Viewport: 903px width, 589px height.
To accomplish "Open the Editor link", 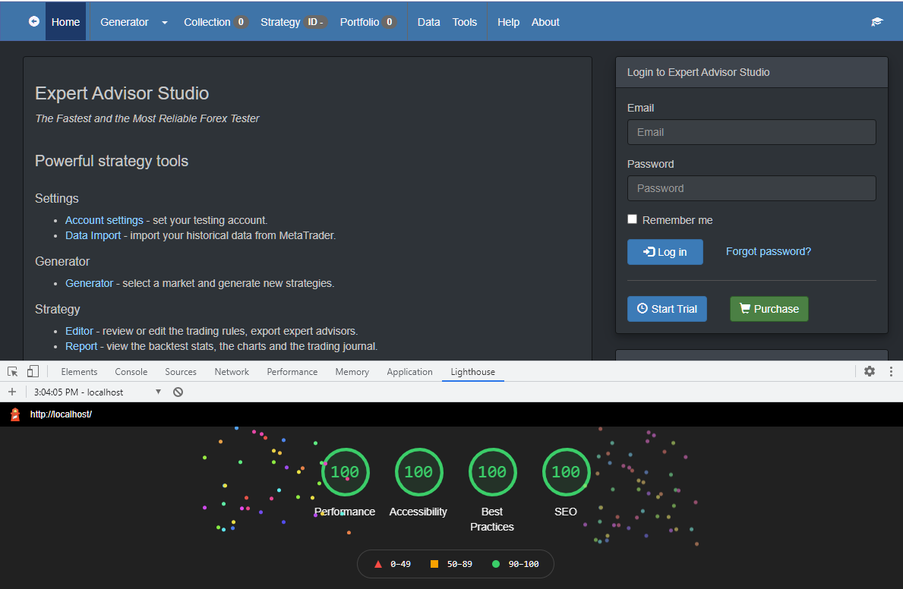I will coord(79,330).
